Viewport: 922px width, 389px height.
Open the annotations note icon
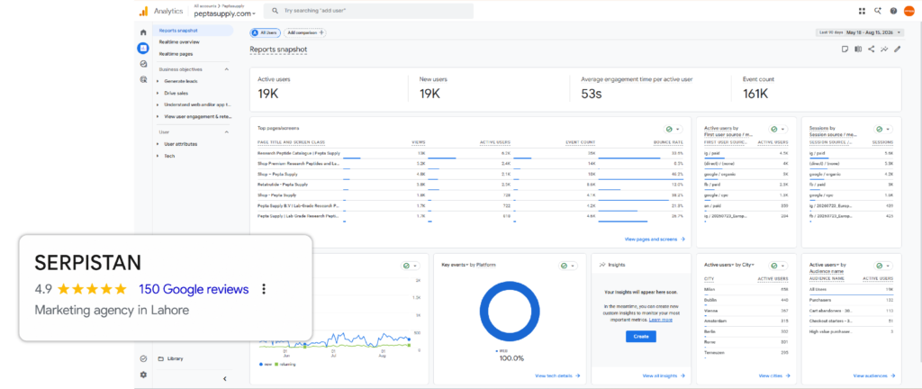coord(845,50)
